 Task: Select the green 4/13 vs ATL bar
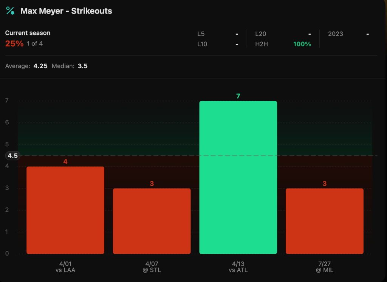(238, 177)
